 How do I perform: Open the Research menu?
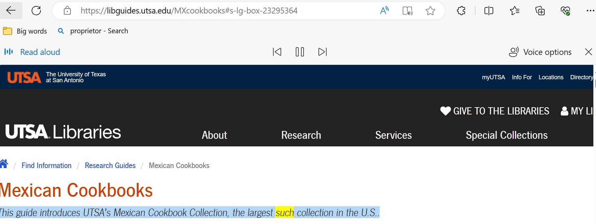point(301,135)
